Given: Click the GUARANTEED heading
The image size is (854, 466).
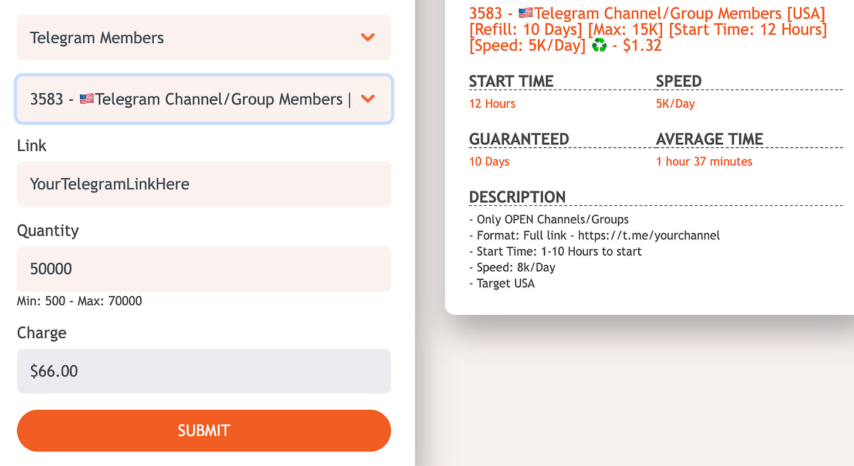Looking at the screenshot, I should [x=519, y=140].
